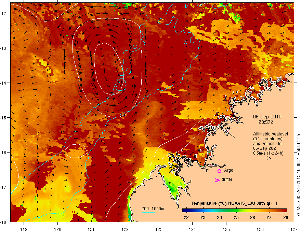Click the 28 tick on temperature scale
301x232 pixels.
pyautogui.click(x=286, y=217)
